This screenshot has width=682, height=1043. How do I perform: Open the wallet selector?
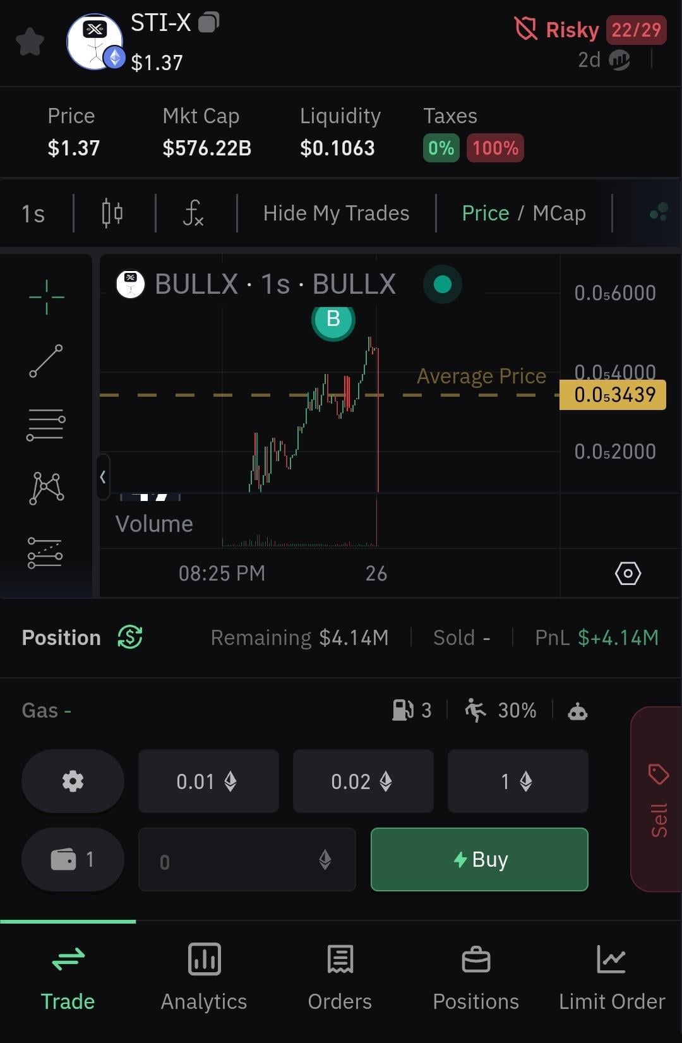[x=73, y=859]
